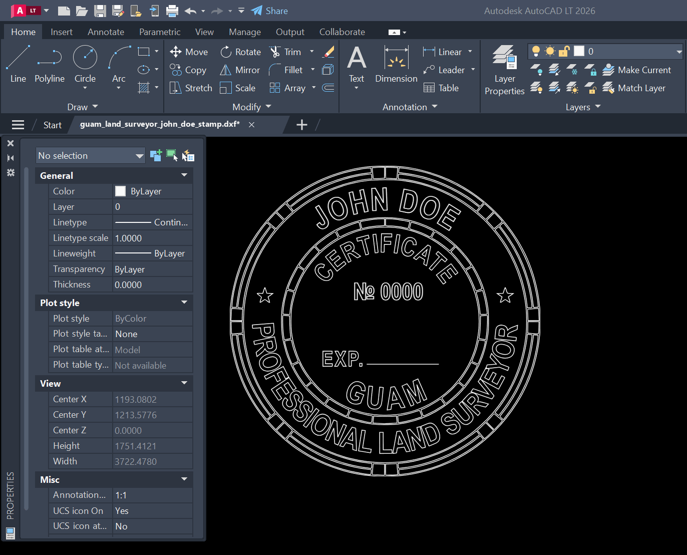687x555 pixels.
Task: Click the Plot printer icon
Action: pos(172,11)
